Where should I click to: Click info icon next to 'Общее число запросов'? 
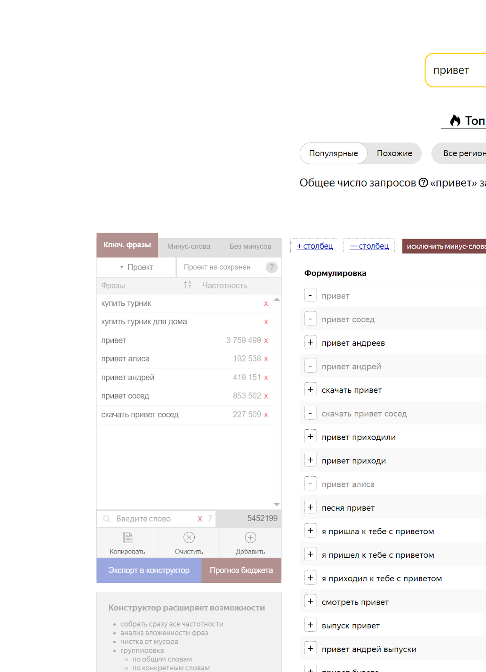423,183
